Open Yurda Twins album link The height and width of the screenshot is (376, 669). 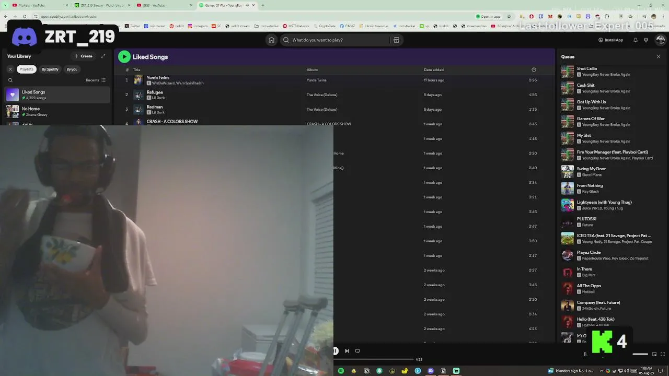pyautogui.click(x=317, y=80)
